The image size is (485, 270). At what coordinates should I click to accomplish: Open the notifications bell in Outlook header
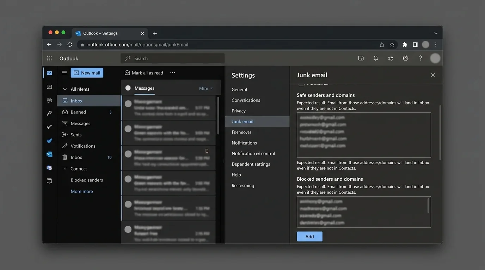pos(376,58)
